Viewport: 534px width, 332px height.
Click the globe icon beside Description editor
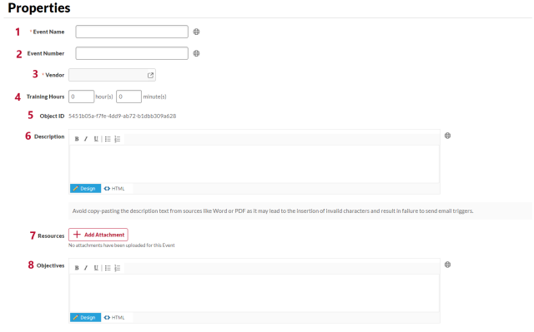[447, 136]
